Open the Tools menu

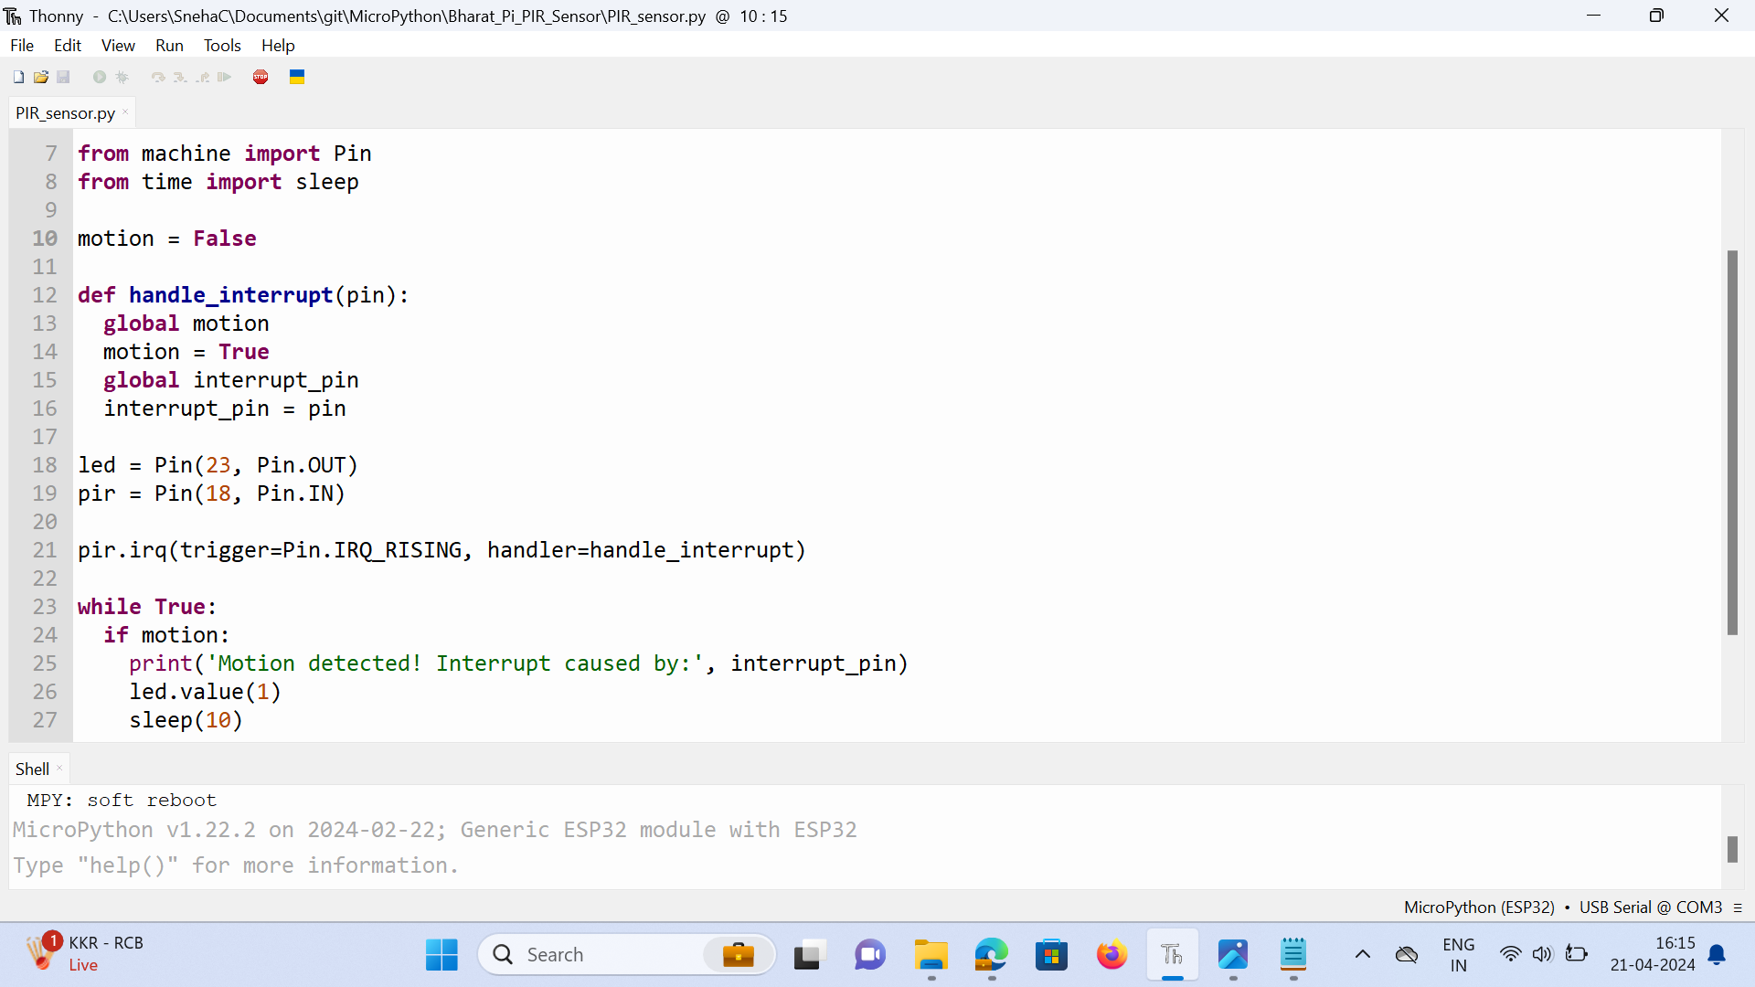222,46
